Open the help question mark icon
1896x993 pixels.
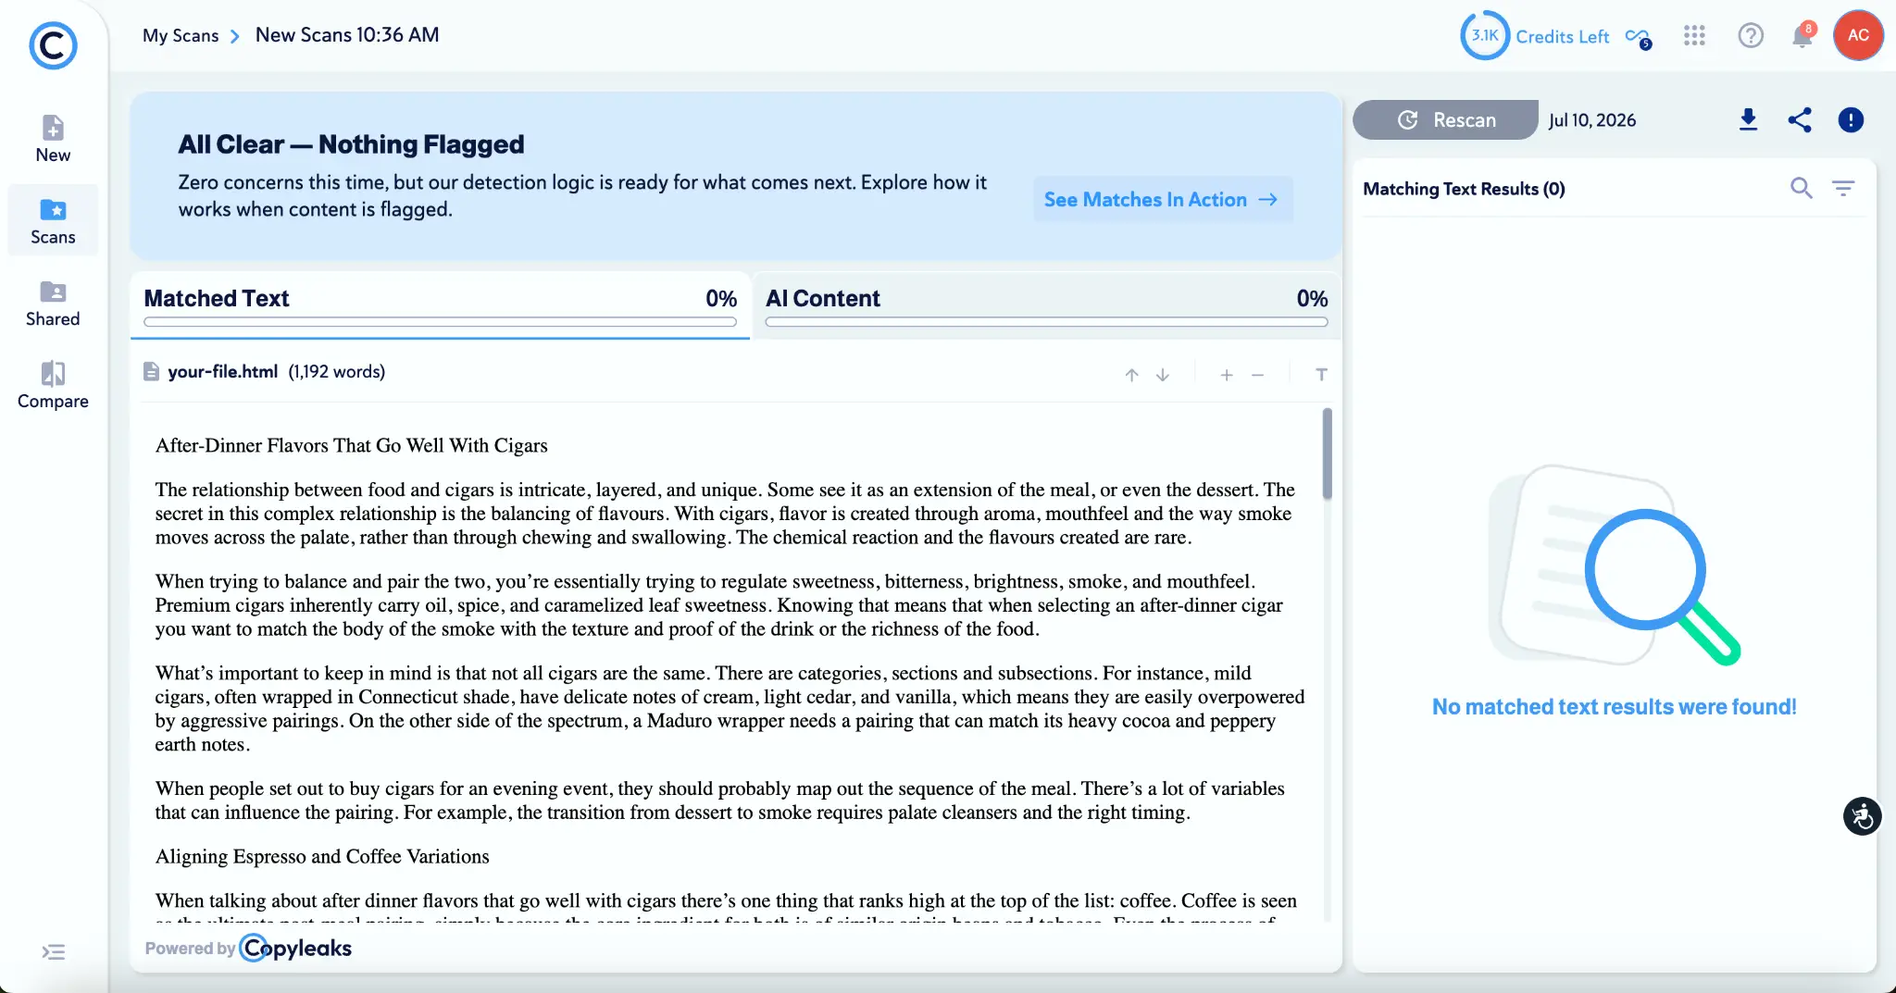[x=1750, y=35]
